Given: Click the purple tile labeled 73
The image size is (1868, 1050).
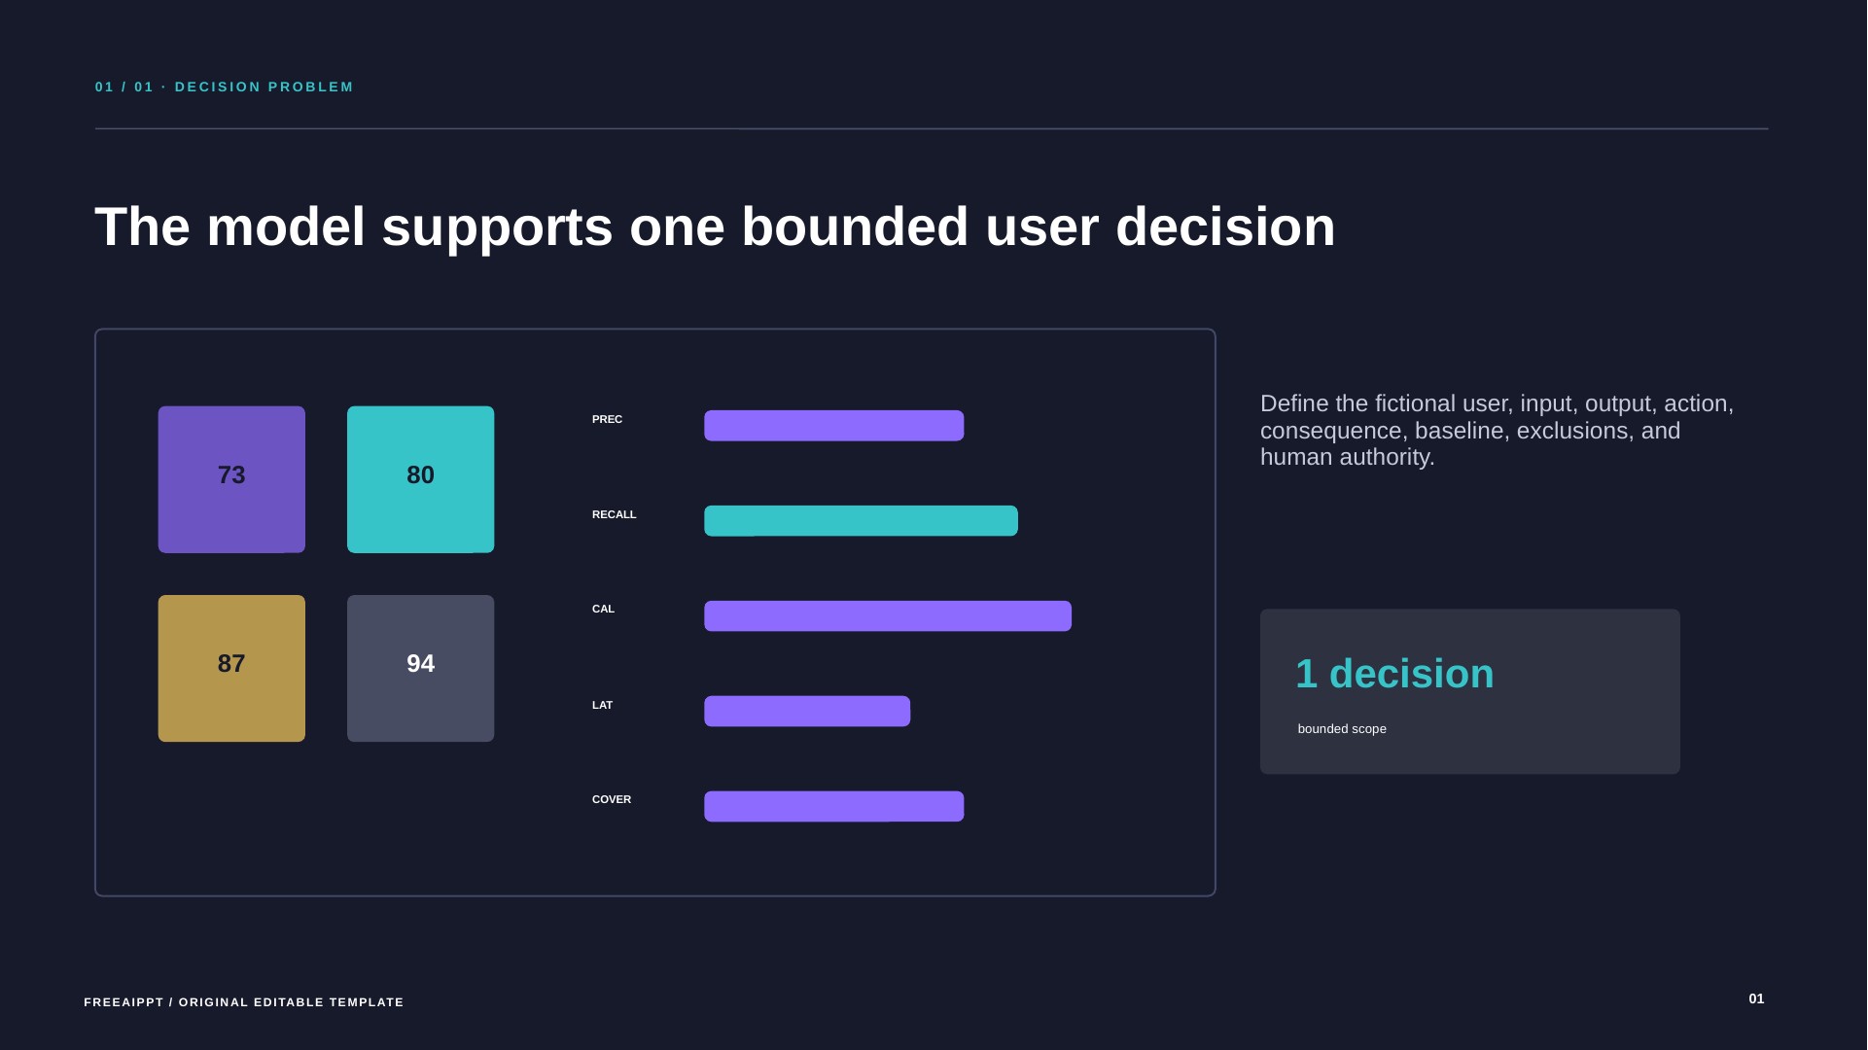Looking at the screenshot, I should coord(231,479).
